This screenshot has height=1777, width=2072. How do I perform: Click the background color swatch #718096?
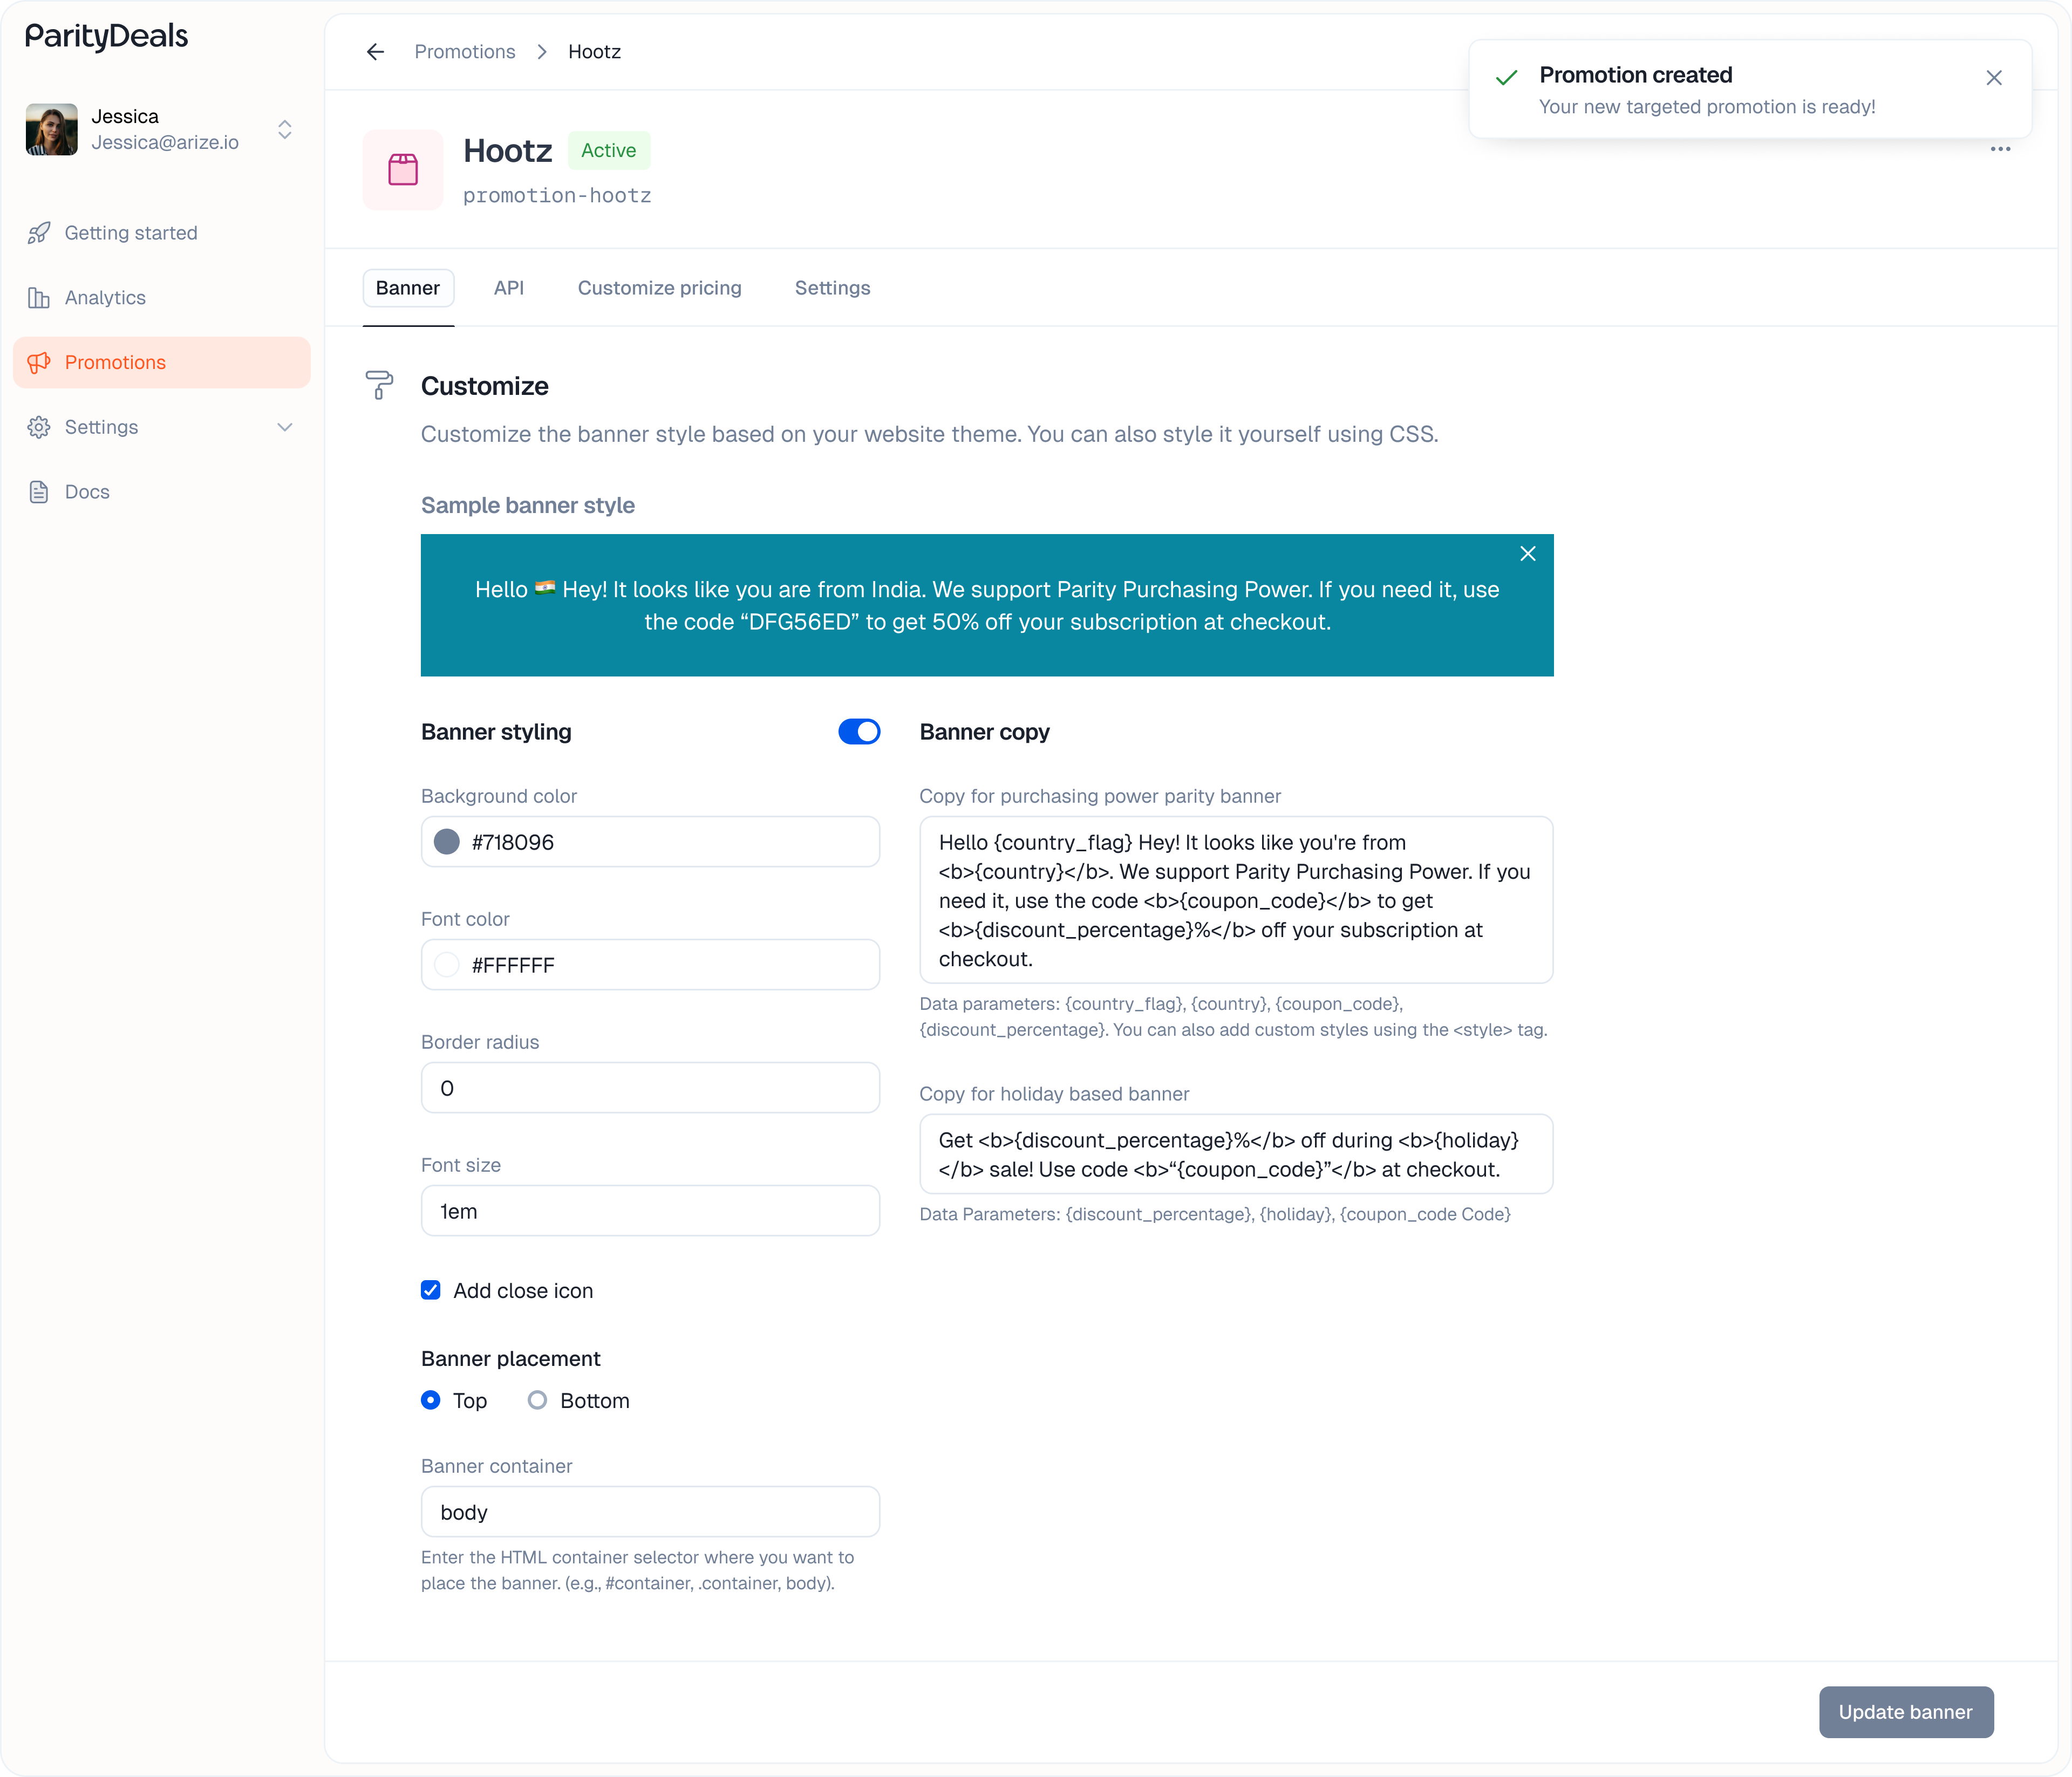point(447,842)
